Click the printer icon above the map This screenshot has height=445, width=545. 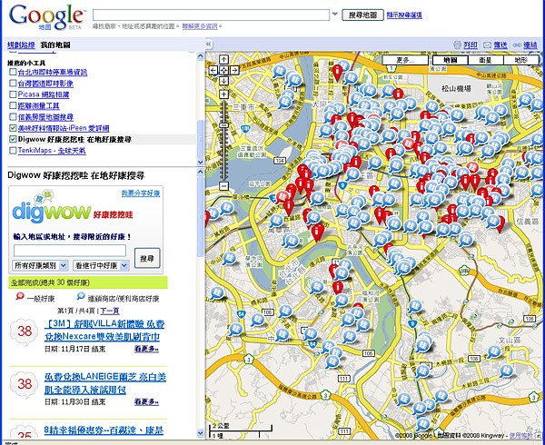click(x=458, y=44)
